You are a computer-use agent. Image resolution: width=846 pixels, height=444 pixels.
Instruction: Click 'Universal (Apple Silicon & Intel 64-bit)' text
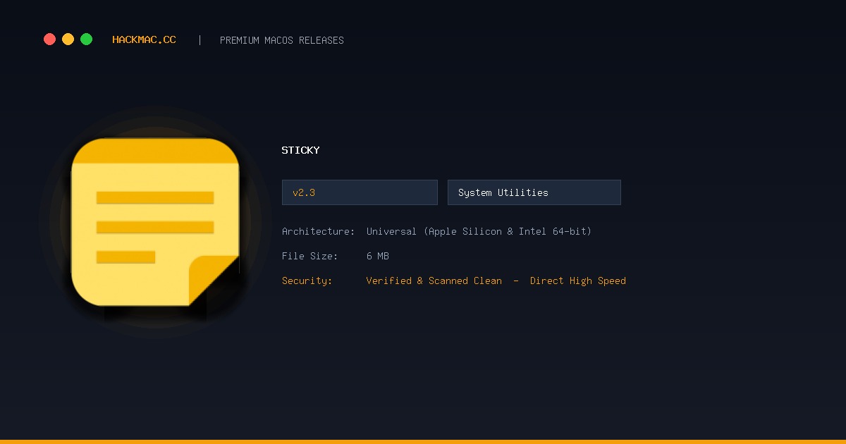click(479, 231)
